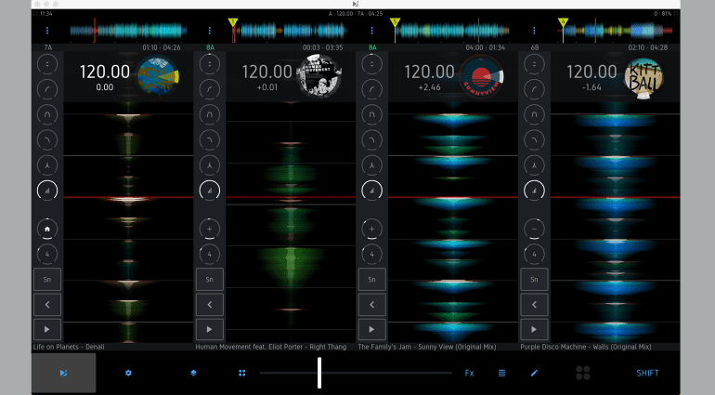Toggle Sn on the Purple Disco Machine deck
Viewport: 715px width, 395px height.
(x=534, y=279)
